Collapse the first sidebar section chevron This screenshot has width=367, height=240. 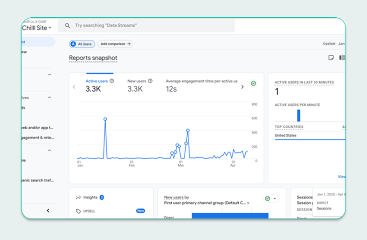[x=50, y=75]
